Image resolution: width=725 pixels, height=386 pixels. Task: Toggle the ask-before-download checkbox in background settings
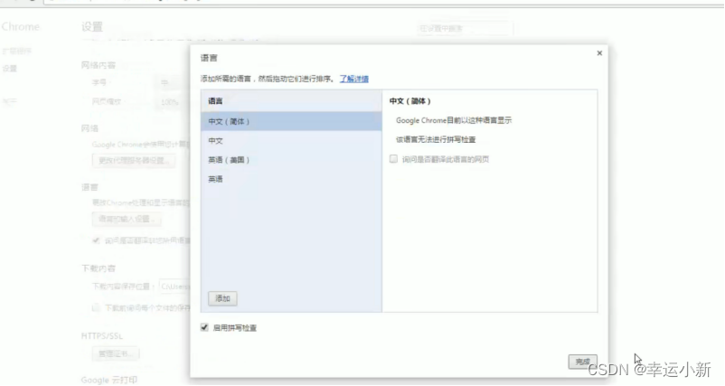point(96,307)
